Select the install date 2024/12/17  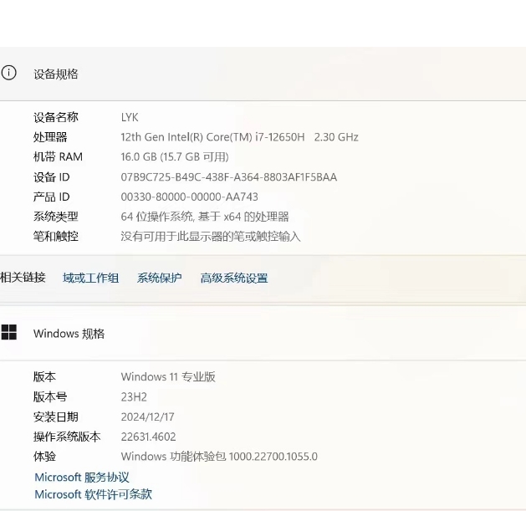pos(148,416)
